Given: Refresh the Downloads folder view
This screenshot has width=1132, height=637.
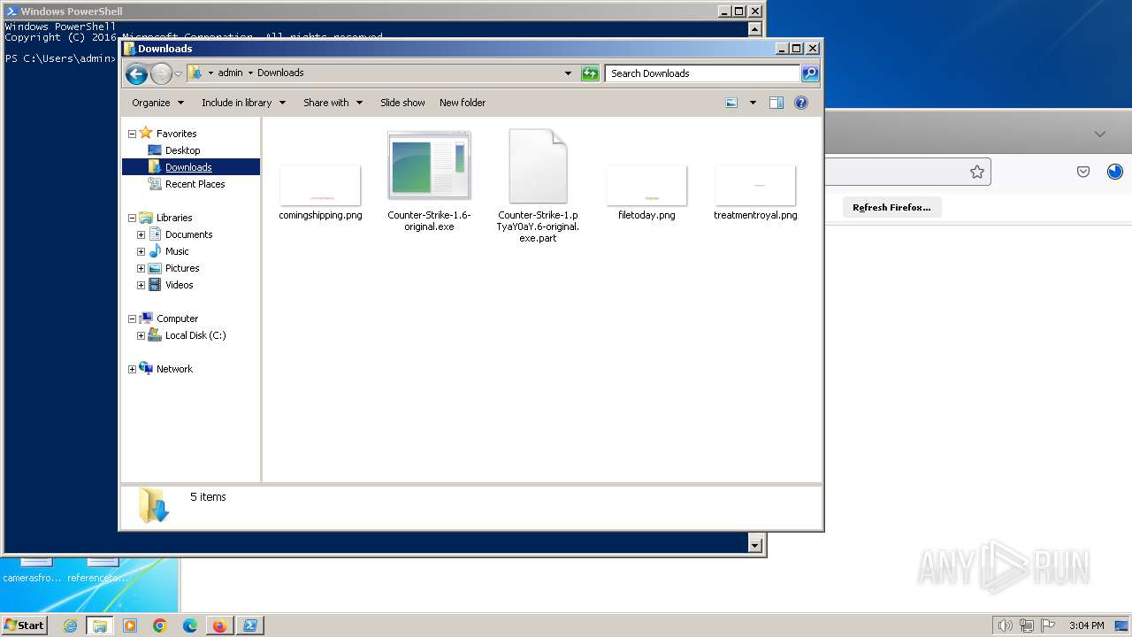Looking at the screenshot, I should click(590, 73).
